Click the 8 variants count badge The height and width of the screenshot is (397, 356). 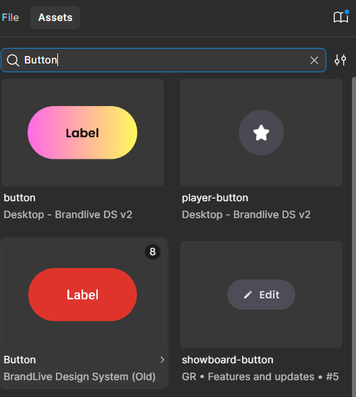[x=152, y=252]
